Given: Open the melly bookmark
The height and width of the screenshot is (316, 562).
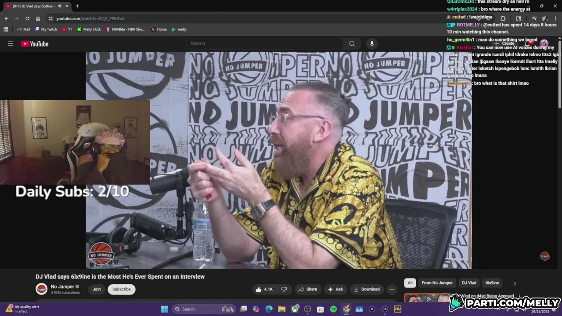Looking at the screenshot, I should click(179, 29).
